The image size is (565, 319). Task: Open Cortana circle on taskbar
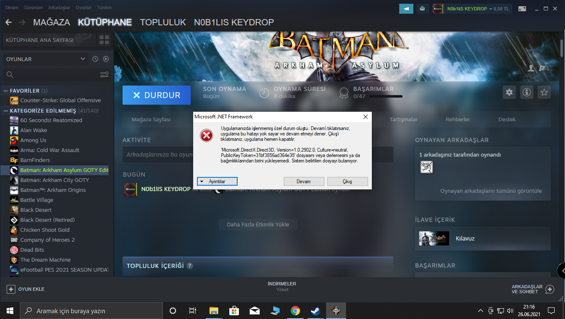(173, 311)
